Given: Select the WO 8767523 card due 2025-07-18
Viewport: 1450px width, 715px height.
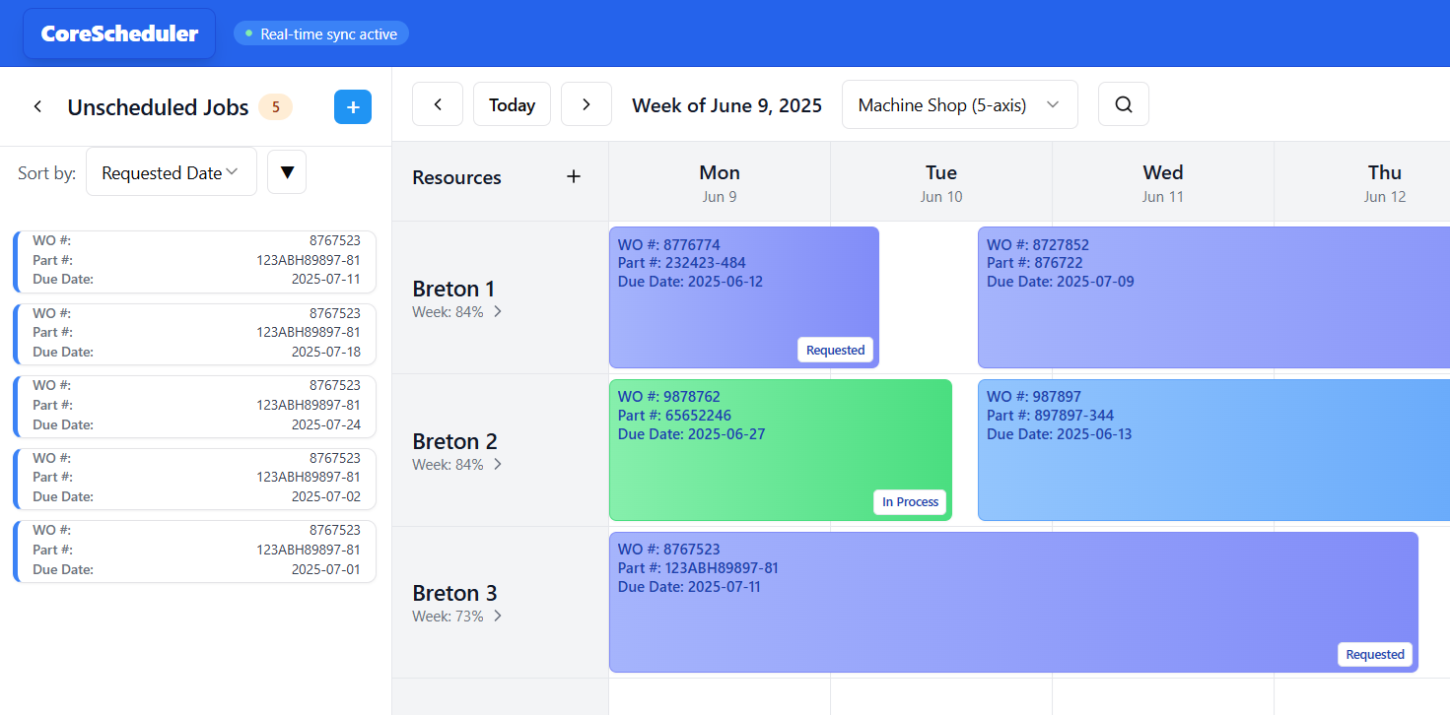Looking at the screenshot, I should coord(194,333).
